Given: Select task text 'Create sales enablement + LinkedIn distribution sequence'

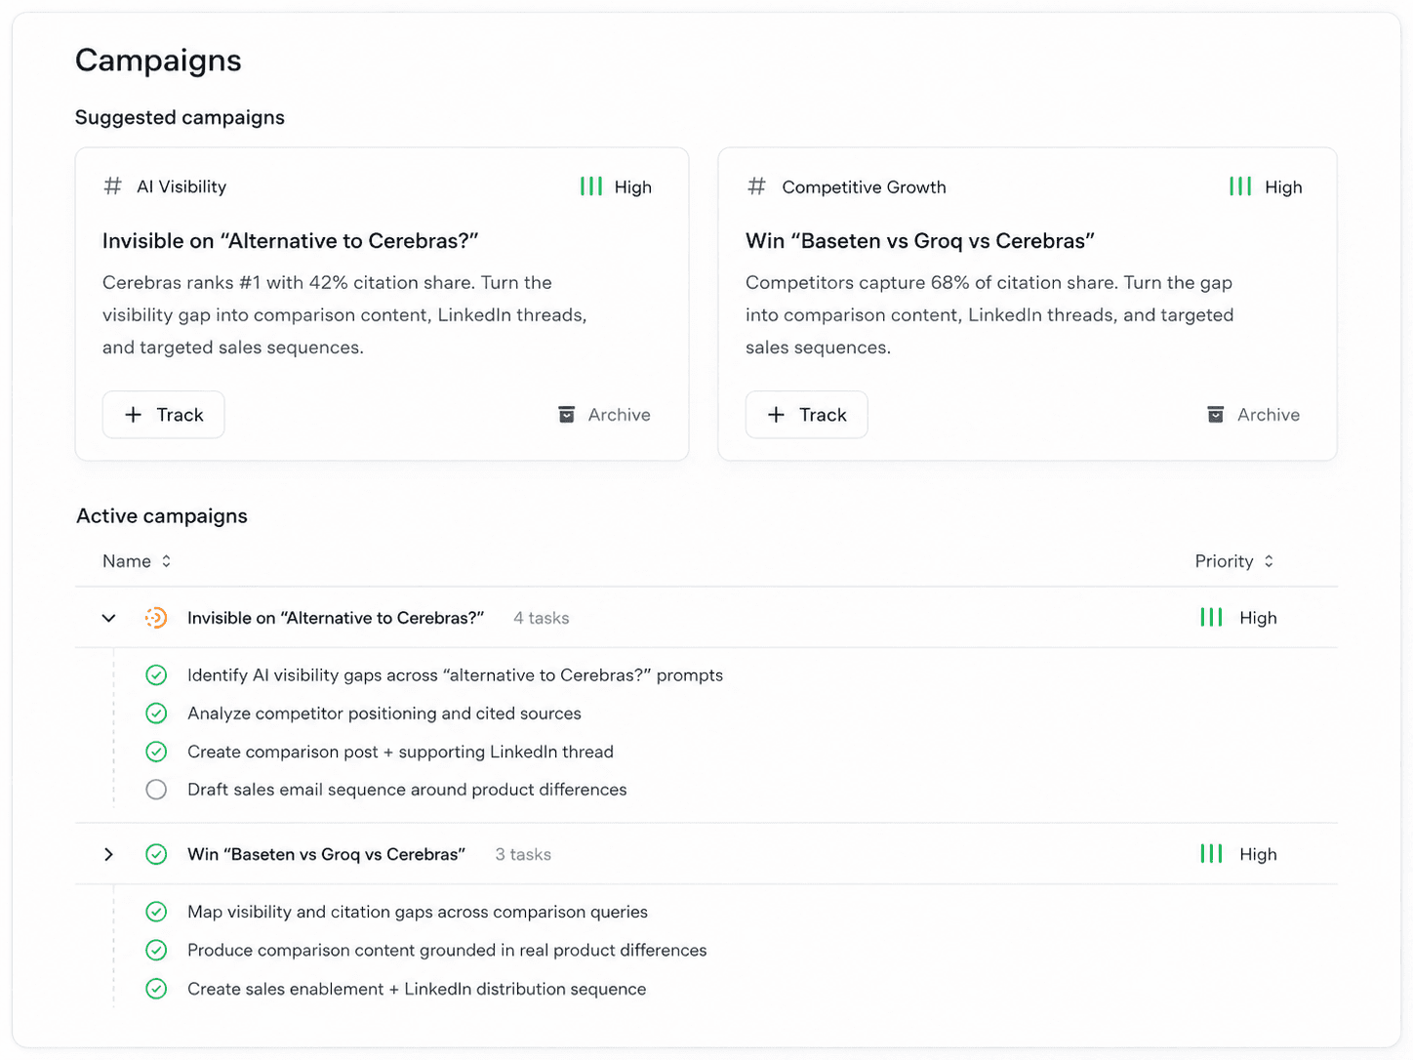Looking at the screenshot, I should click(x=417, y=989).
